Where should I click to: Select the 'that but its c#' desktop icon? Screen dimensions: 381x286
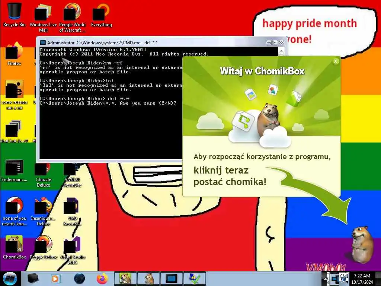15,131
